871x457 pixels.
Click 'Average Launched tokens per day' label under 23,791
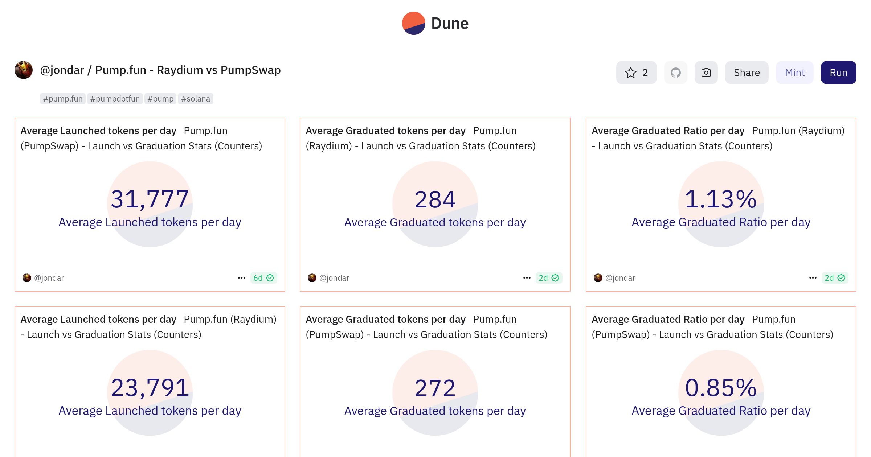click(x=150, y=411)
